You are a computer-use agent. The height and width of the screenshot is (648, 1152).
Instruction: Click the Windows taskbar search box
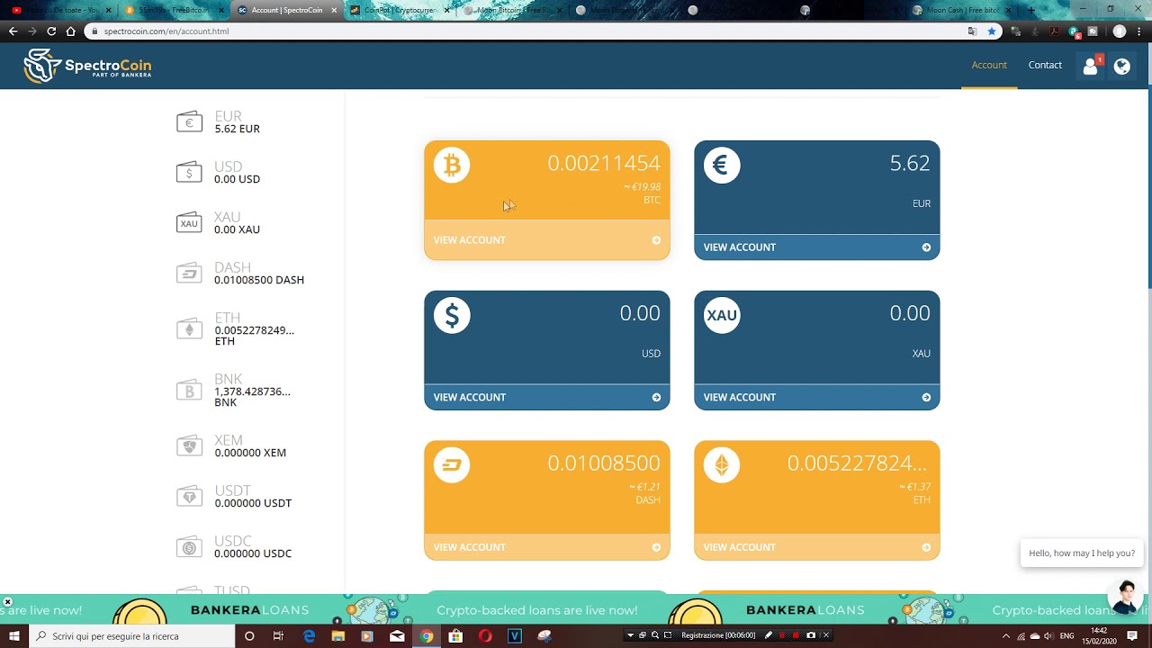tap(132, 636)
